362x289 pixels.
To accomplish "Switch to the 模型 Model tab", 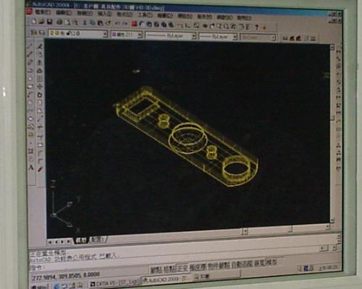I will click(81, 241).
